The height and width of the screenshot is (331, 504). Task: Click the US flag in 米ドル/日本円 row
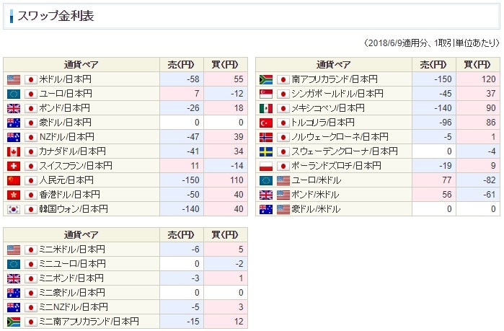click(x=14, y=79)
